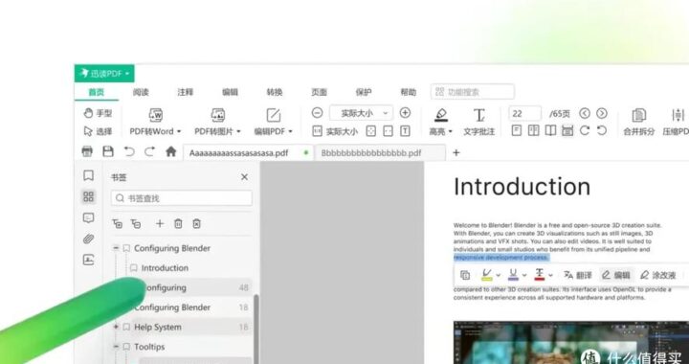Screen dimensions: 689x364
Task: Collapse all bookmarks icon
Action: click(x=136, y=224)
